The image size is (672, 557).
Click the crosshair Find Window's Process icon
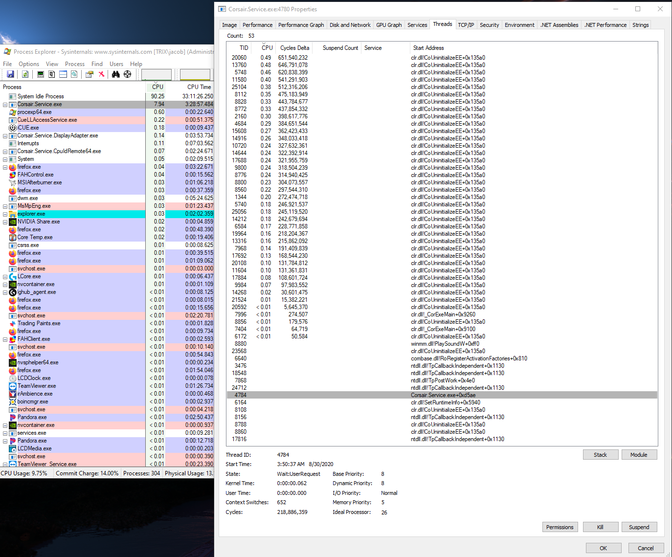click(127, 74)
